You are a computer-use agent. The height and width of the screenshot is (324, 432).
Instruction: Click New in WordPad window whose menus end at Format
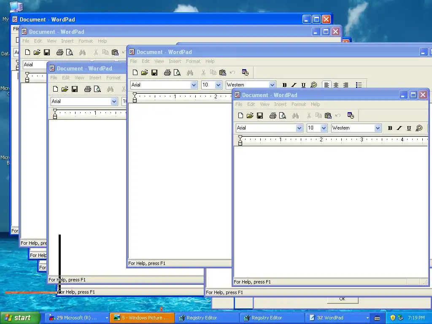point(55,89)
